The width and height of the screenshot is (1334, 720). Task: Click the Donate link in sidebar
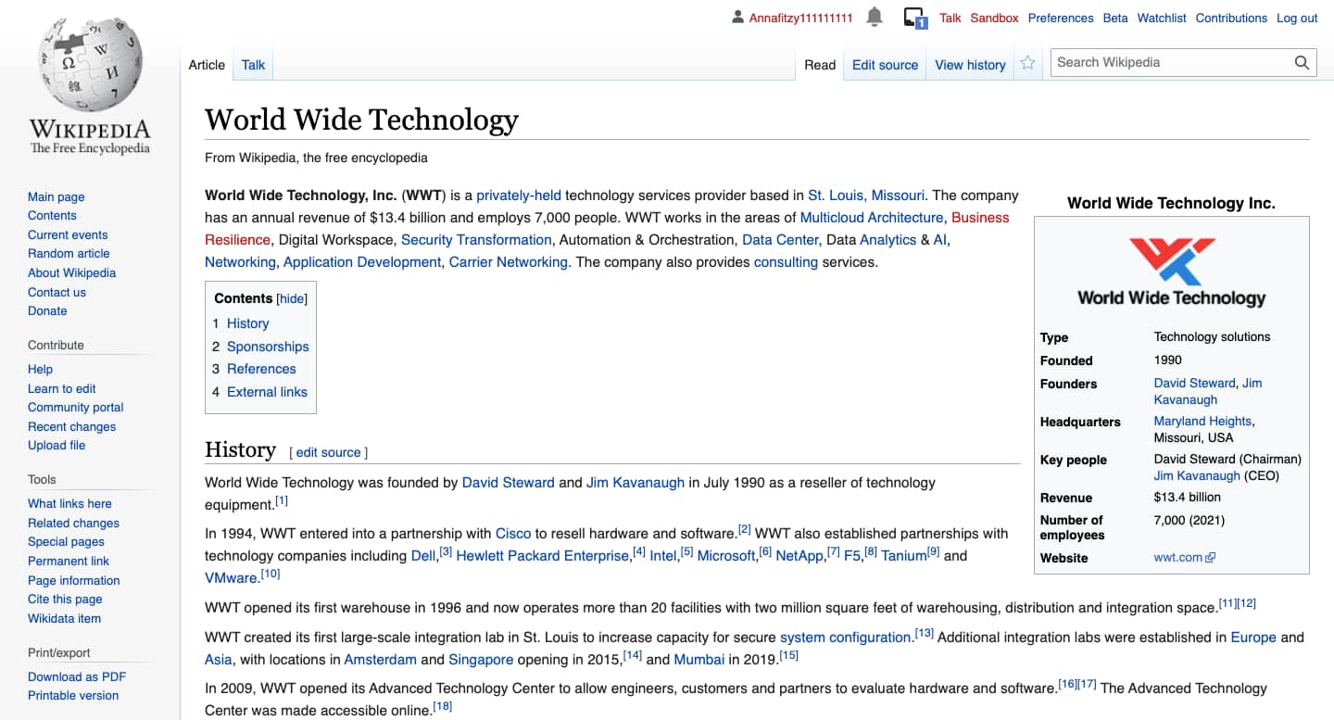click(47, 310)
